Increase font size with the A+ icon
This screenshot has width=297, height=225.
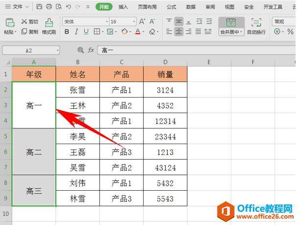142,22
